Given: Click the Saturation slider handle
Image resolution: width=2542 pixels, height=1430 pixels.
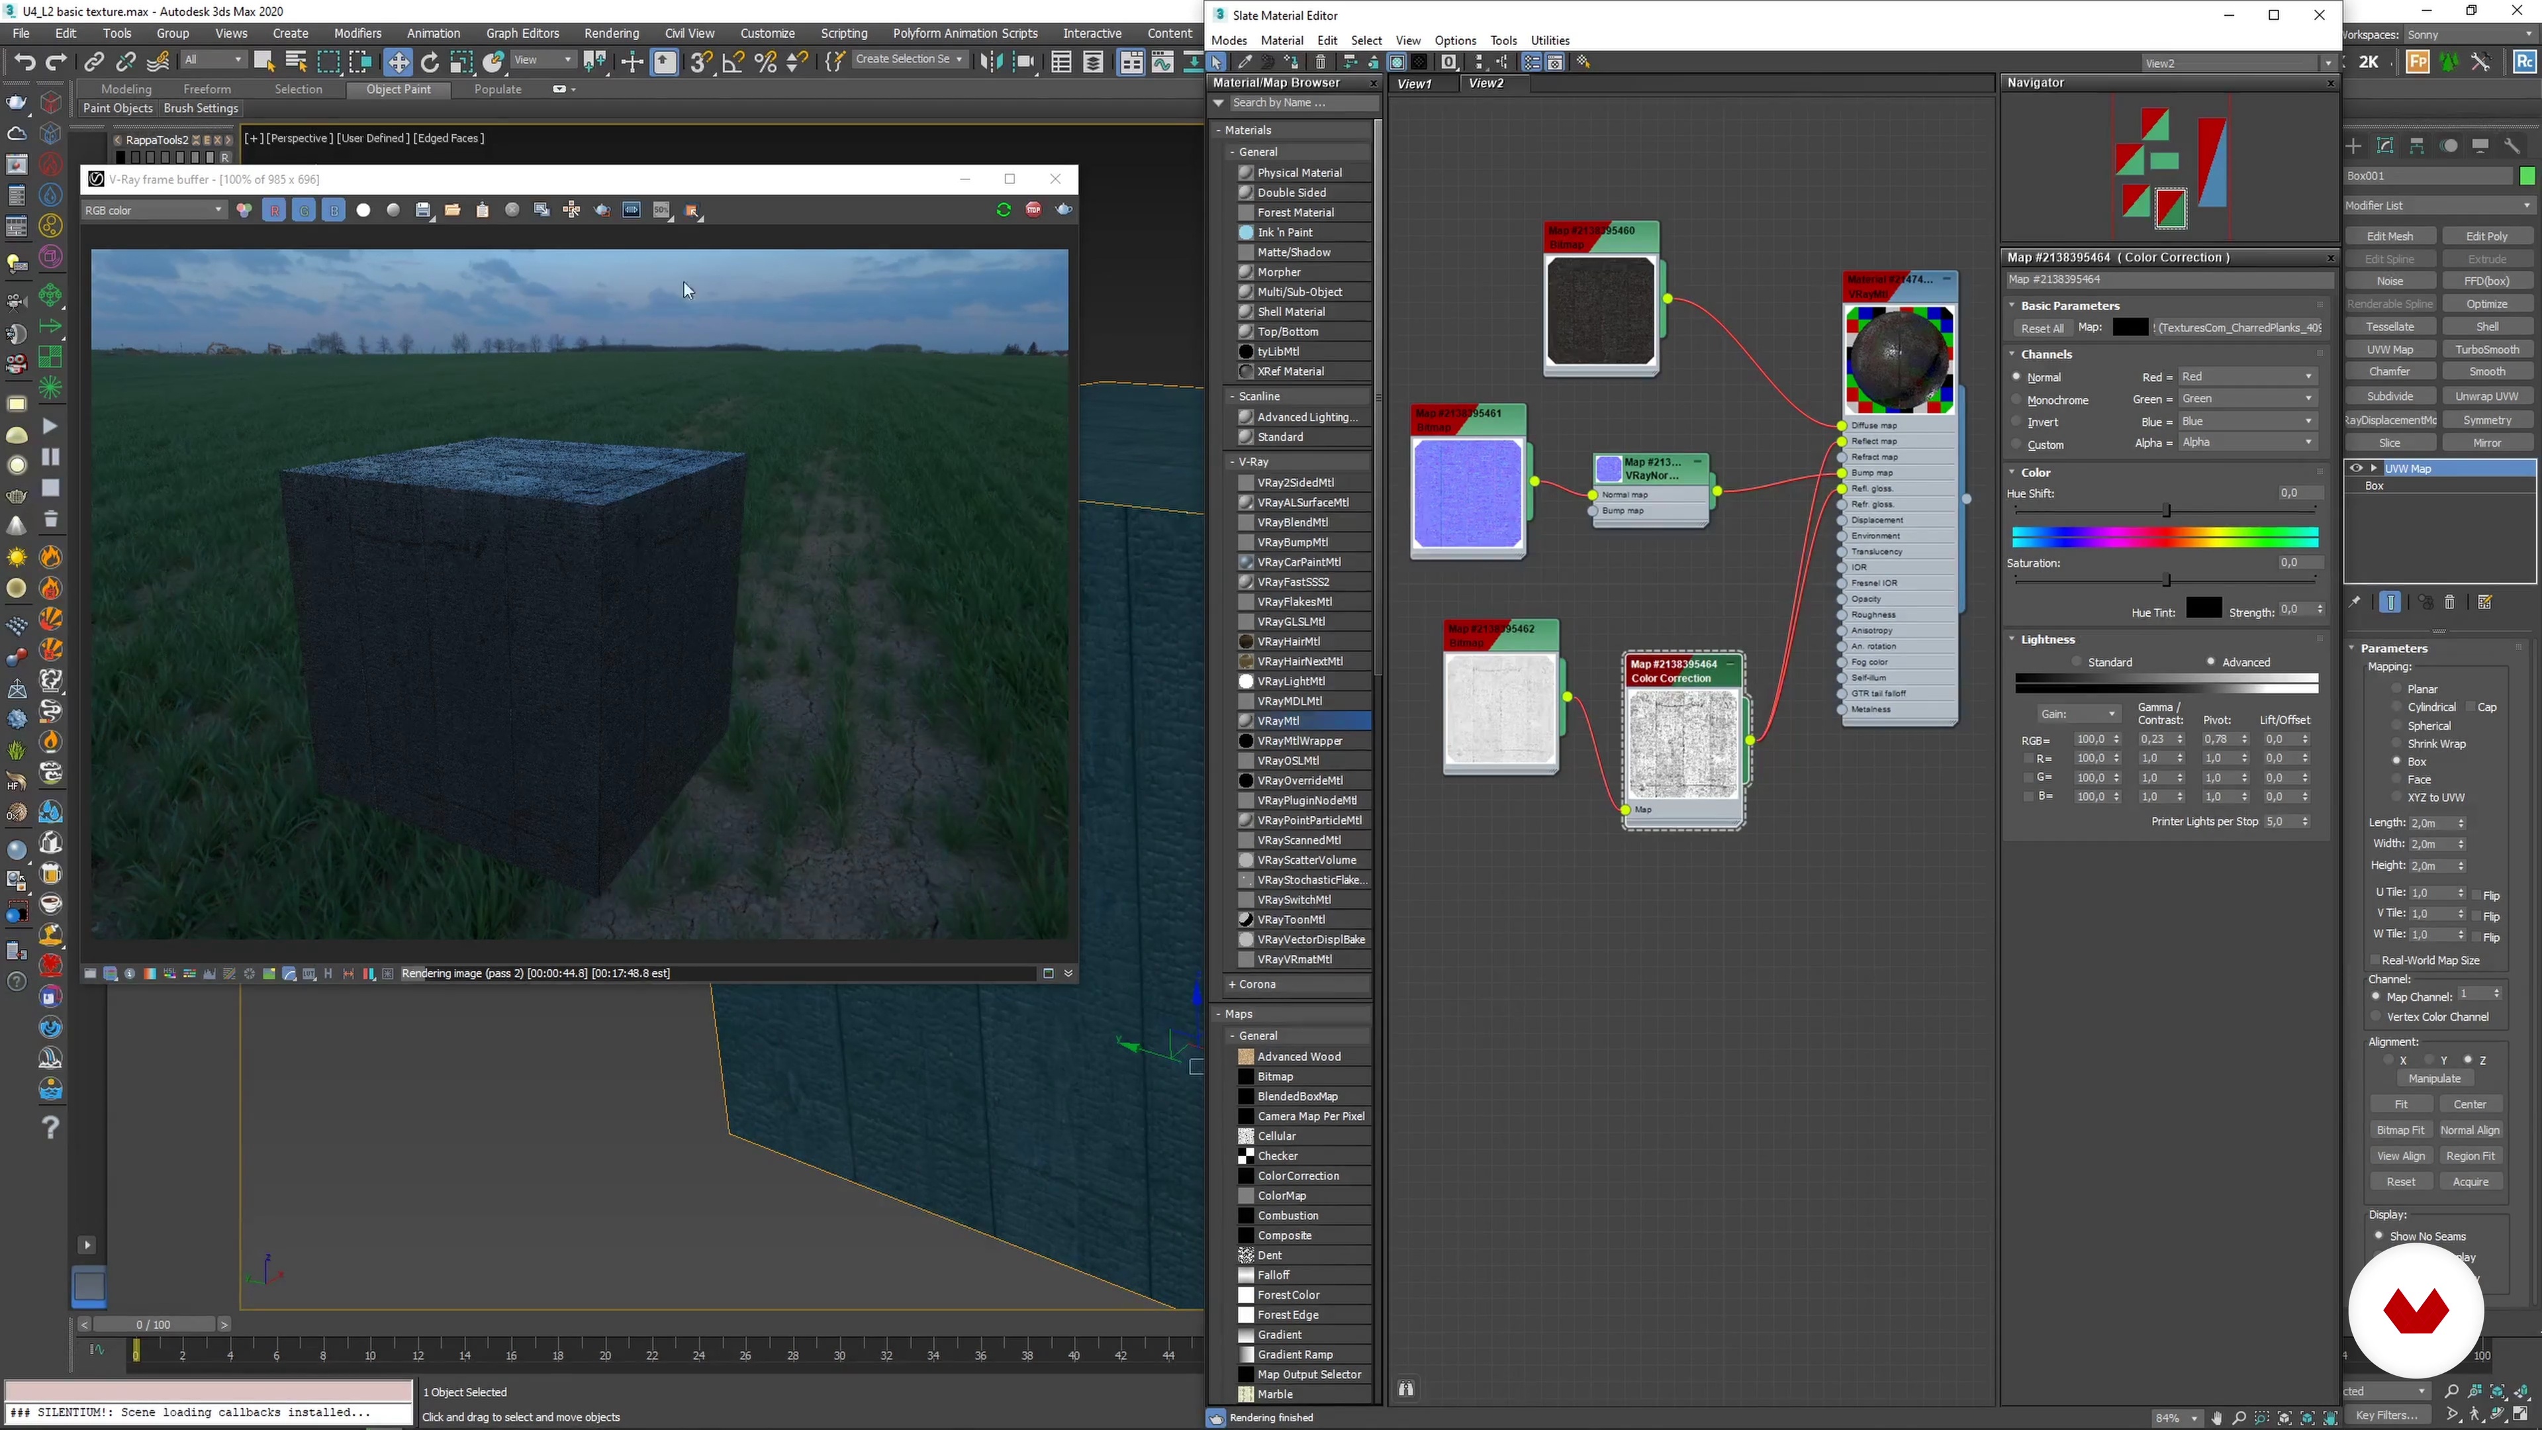Looking at the screenshot, I should [x=2166, y=579].
